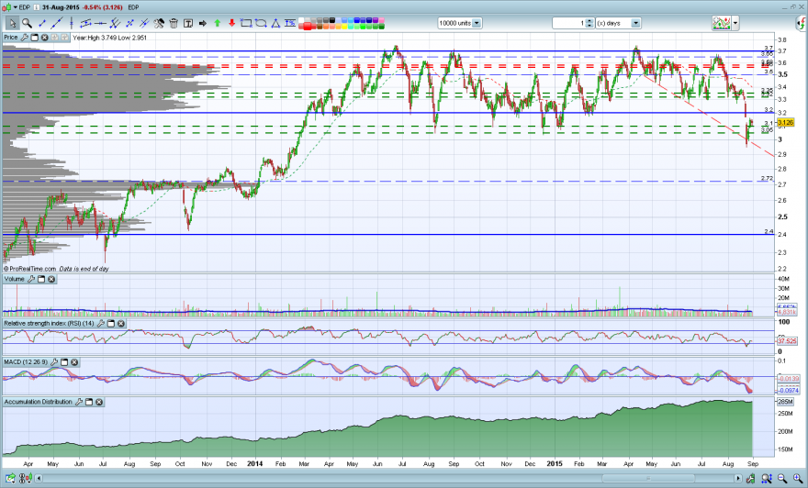This screenshot has width=808, height=488.
Task: Select the rectangle drawing tool
Action: click(246, 23)
